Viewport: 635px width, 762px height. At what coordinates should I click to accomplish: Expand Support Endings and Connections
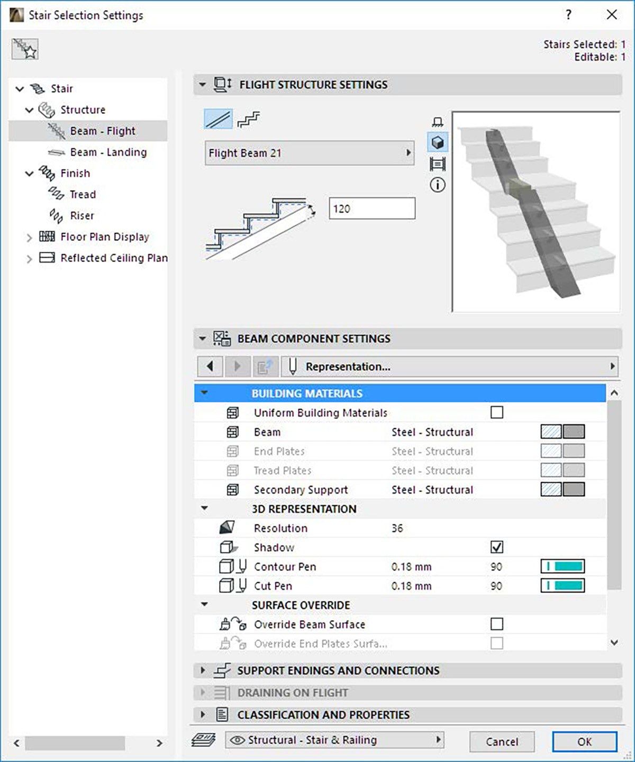(202, 670)
